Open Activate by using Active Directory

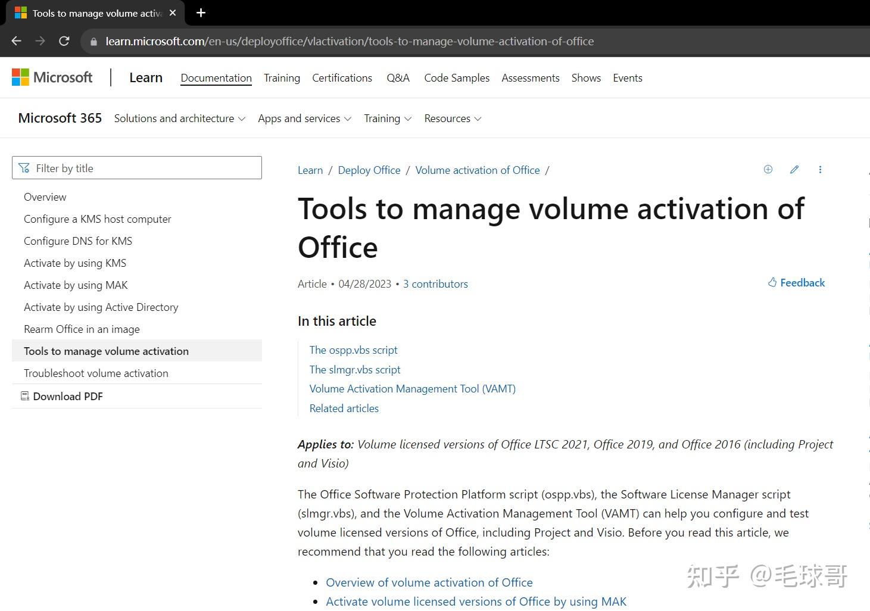pos(101,307)
